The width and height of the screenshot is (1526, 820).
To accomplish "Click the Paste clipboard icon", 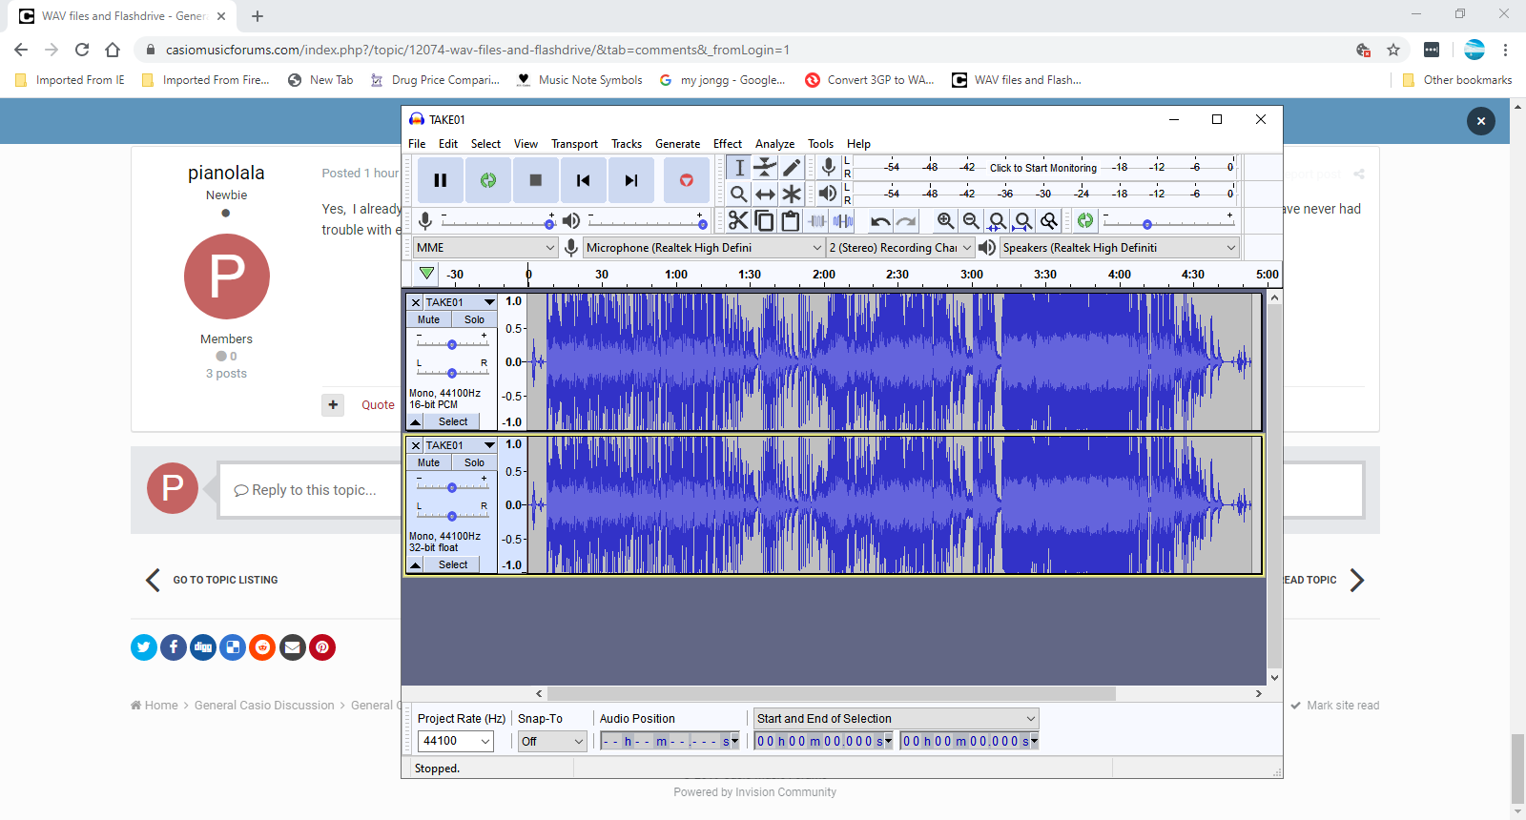I will 791,221.
